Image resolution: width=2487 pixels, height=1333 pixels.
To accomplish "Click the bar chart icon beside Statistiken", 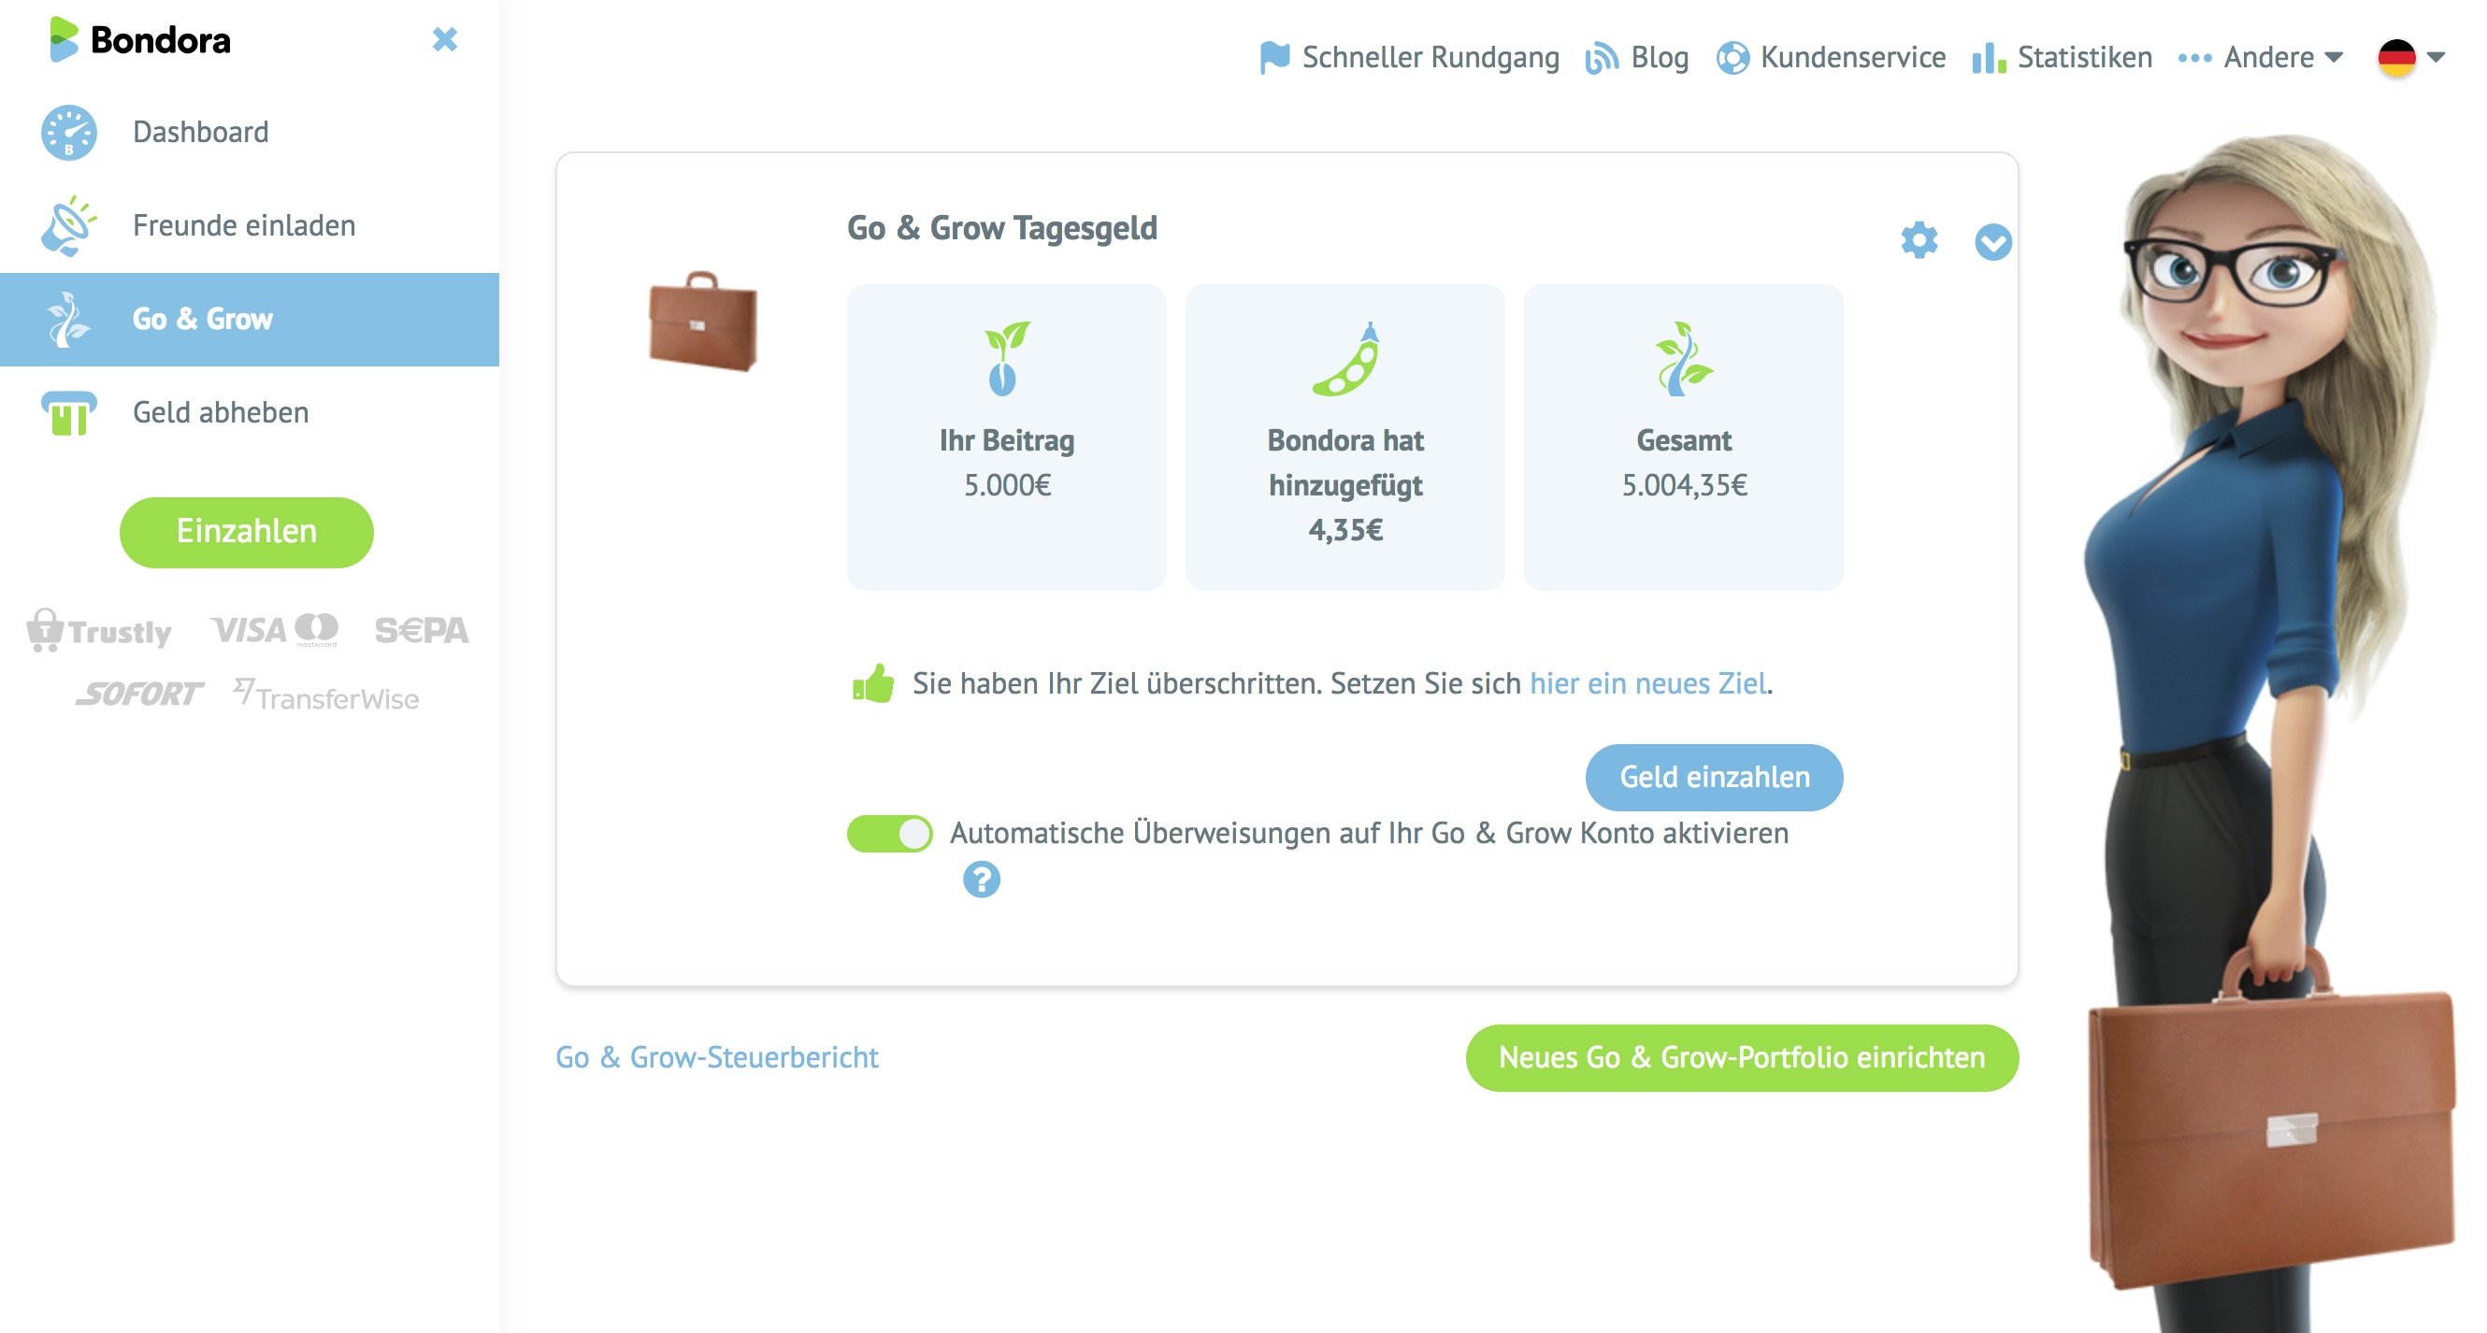I will [x=1989, y=58].
